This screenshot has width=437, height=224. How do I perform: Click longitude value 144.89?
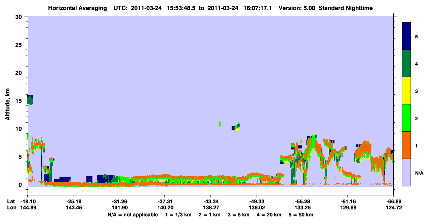click(28, 208)
